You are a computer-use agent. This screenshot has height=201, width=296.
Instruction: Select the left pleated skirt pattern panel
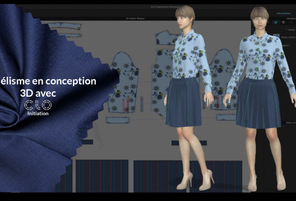(x=102, y=176)
